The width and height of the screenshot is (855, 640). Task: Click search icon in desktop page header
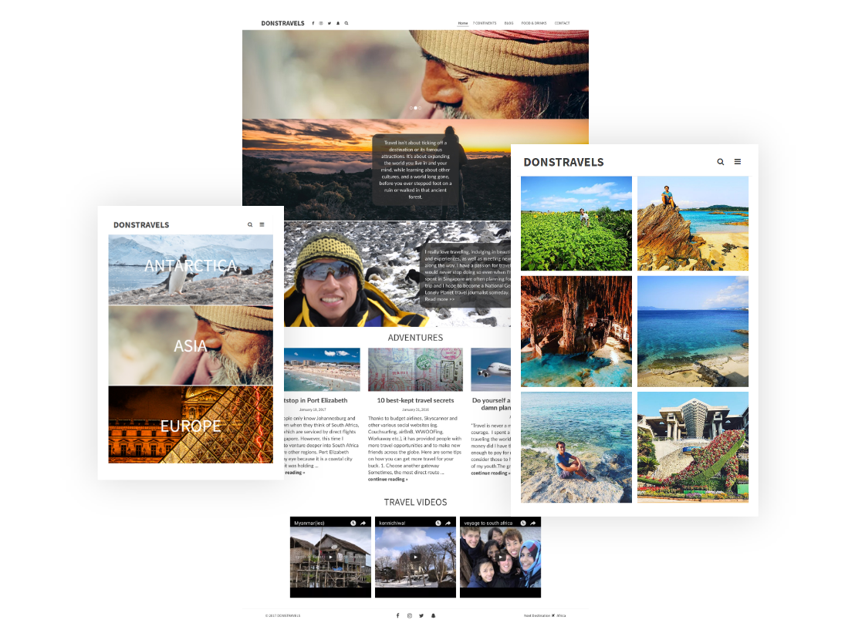coord(346,23)
